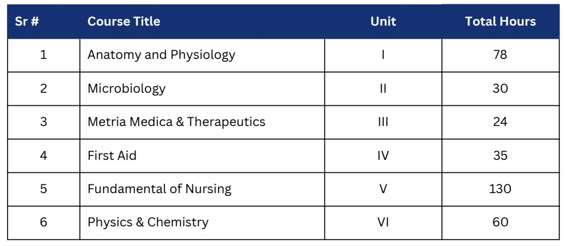Click the 78 total hours value
The height and width of the screenshot is (246, 566).
(x=500, y=55)
